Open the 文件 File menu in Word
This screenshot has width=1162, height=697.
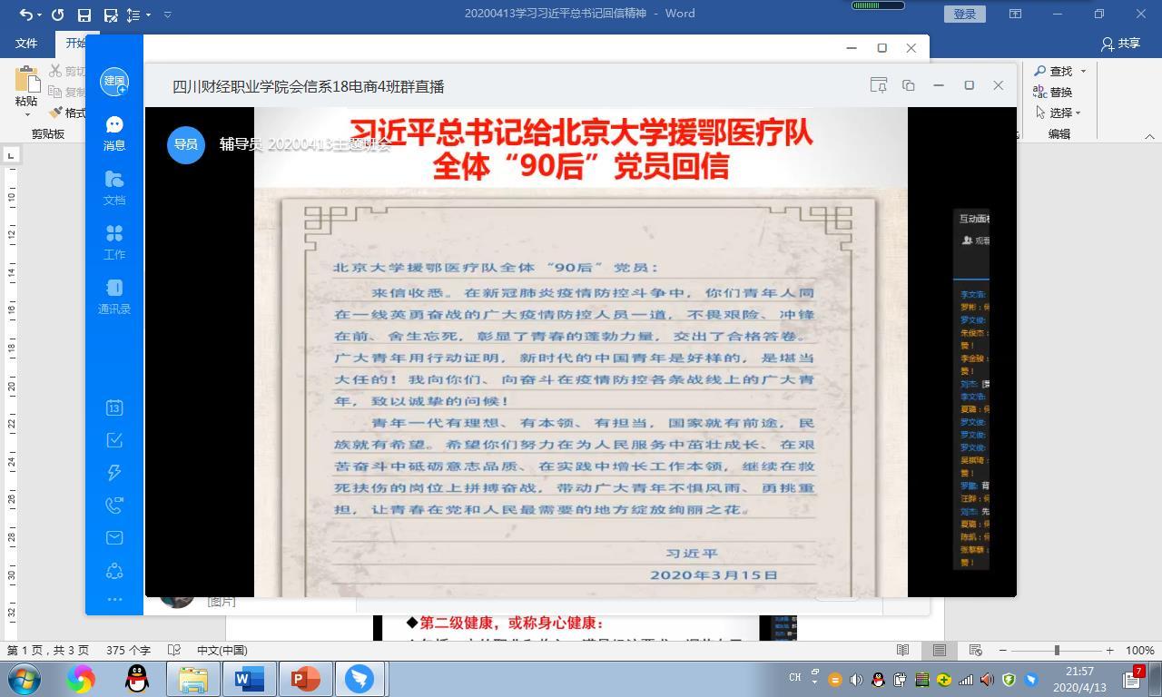[26, 43]
